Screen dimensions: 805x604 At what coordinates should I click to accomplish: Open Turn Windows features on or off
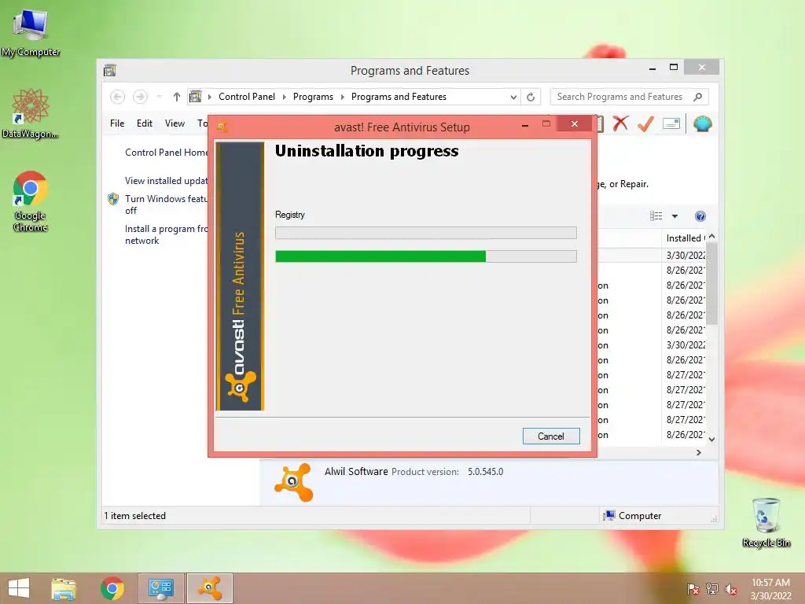[165, 204]
